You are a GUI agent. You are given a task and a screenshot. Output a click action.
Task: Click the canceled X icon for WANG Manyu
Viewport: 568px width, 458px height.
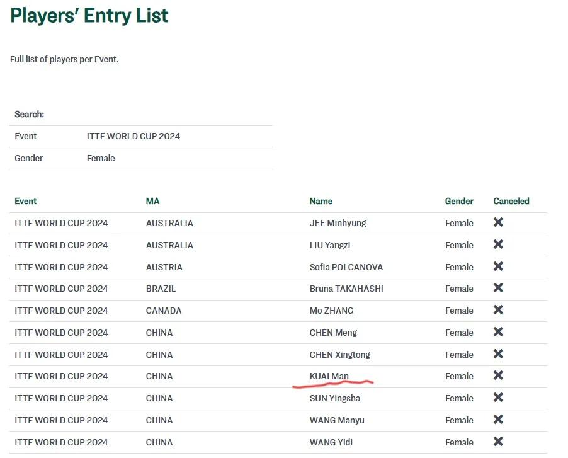point(498,420)
